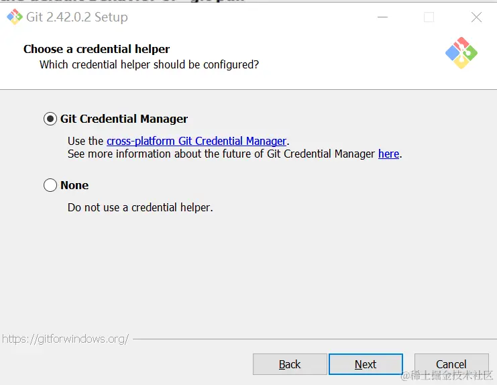Click "Do not use a credential helper." description
Viewport: 497px width, 385px height.
coord(140,207)
